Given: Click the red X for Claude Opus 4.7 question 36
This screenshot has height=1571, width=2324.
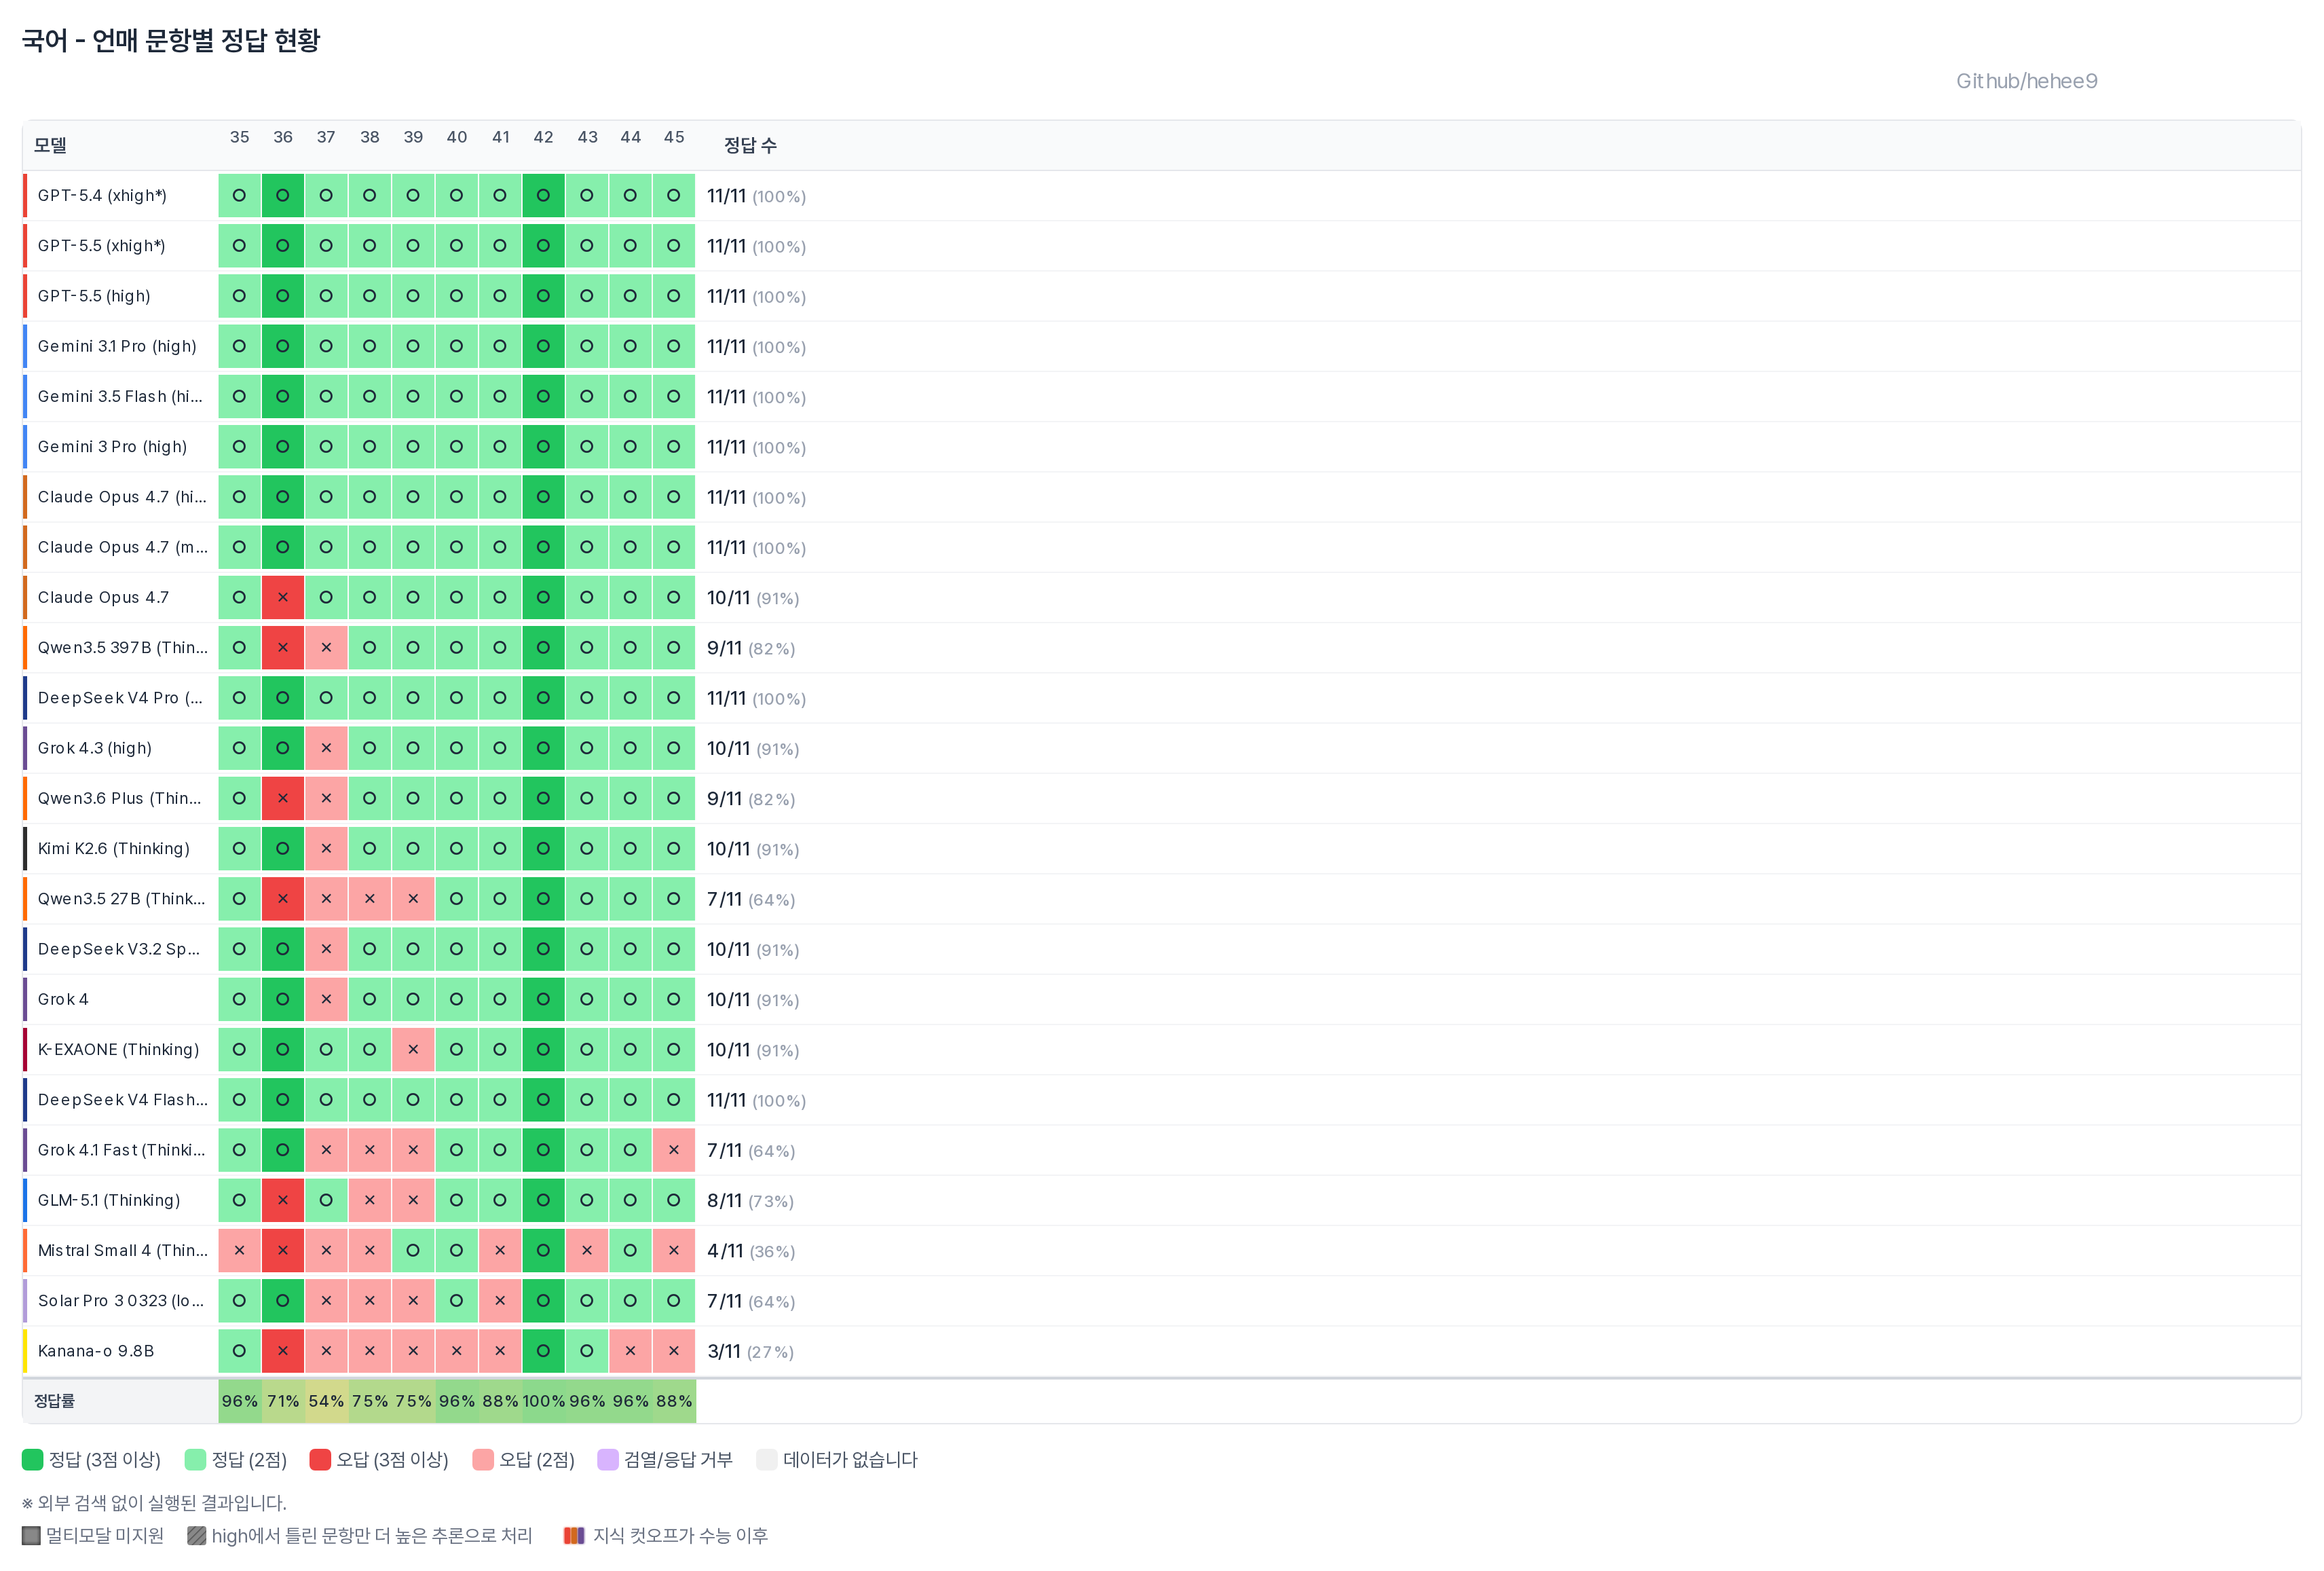Looking at the screenshot, I should 283,597.
